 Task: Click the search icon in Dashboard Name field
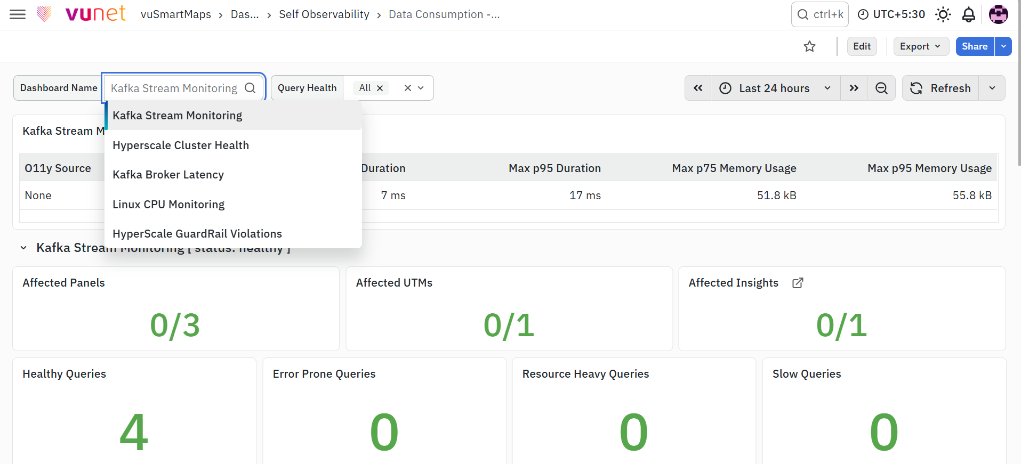[250, 88]
